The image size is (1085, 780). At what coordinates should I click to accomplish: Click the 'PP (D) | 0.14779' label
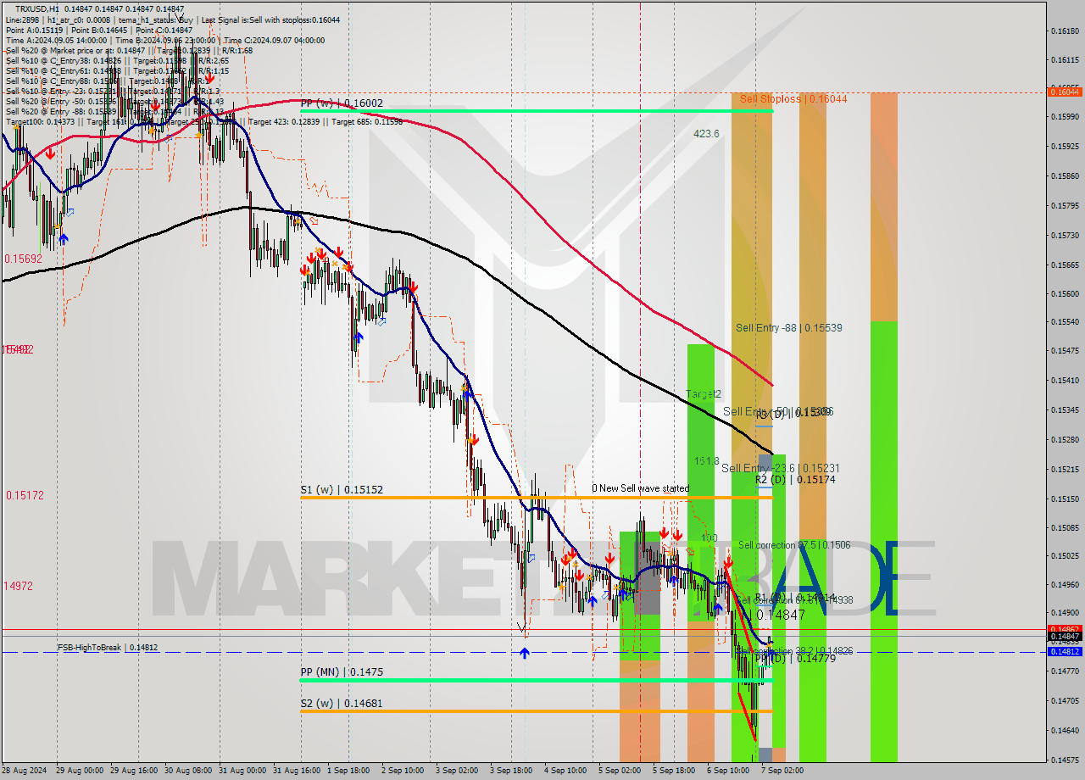click(x=795, y=658)
